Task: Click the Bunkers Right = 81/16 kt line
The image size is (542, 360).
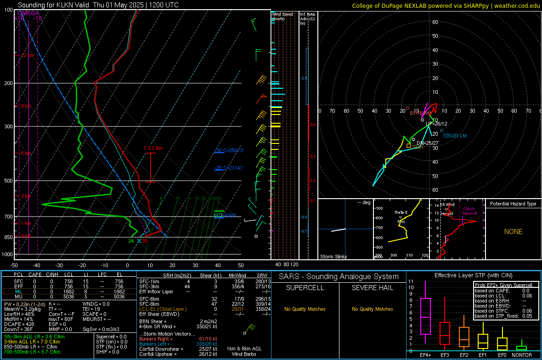Action: (178, 339)
